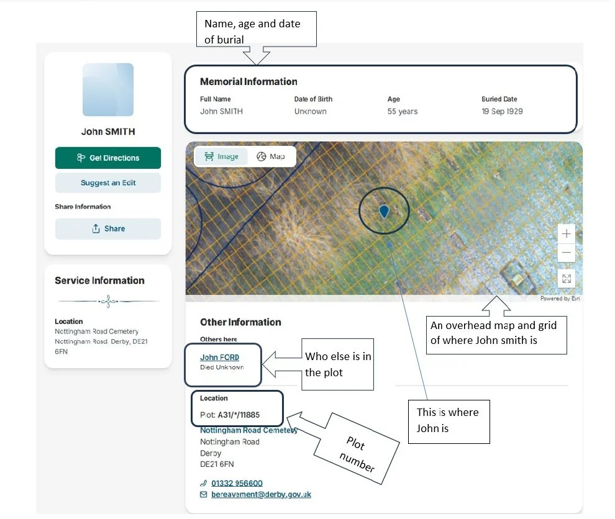
Task: Click the DE21 6FN postcode under Derby
Action: coord(217,464)
